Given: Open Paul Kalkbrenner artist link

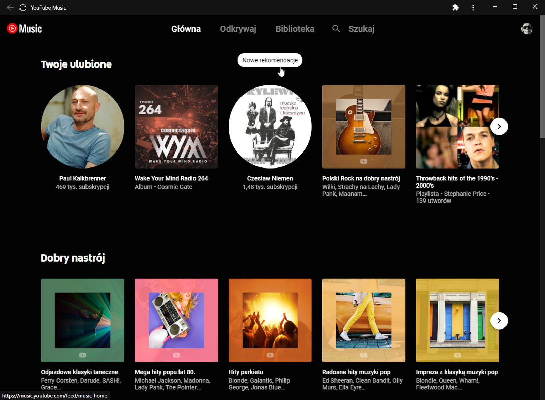Looking at the screenshot, I should tap(82, 178).
